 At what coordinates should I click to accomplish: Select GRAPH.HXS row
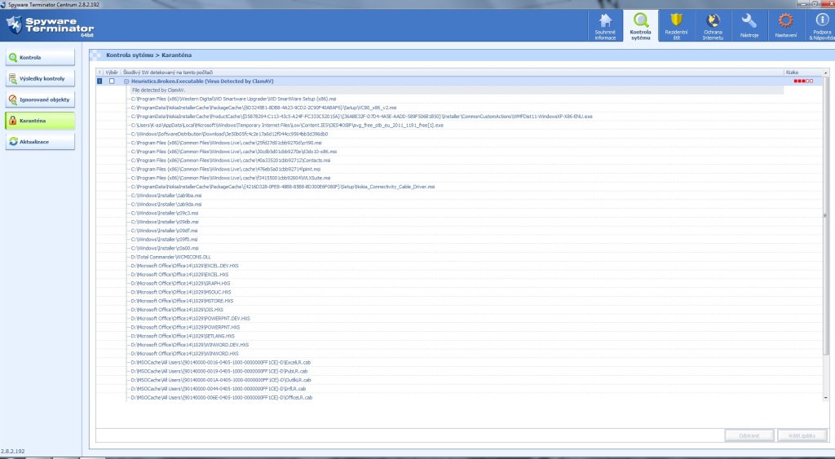(x=180, y=283)
